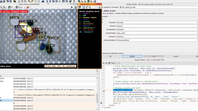Viewport: 198px width, 111px height.
Task: Expand the WindowHandleDict parameter dropdown
Action: (x=196, y=40)
